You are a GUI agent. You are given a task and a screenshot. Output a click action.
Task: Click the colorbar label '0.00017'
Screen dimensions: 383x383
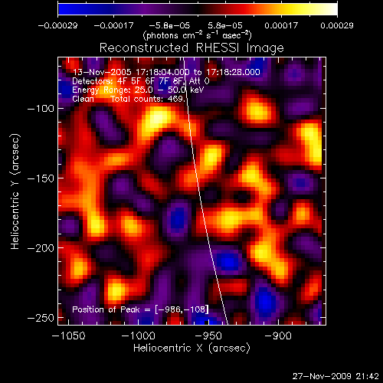281,25
